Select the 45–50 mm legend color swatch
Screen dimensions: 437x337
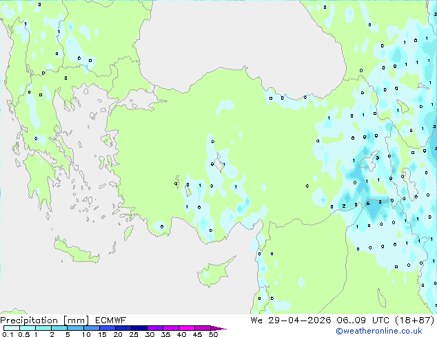(203, 328)
